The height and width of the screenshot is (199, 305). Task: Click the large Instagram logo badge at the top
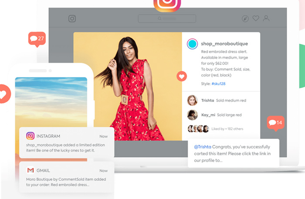tap(167, 5)
